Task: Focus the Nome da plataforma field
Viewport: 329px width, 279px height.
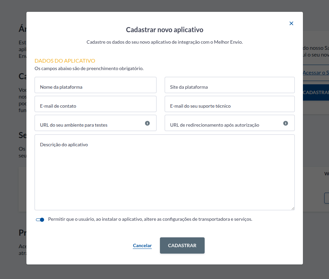Action: (x=95, y=85)
